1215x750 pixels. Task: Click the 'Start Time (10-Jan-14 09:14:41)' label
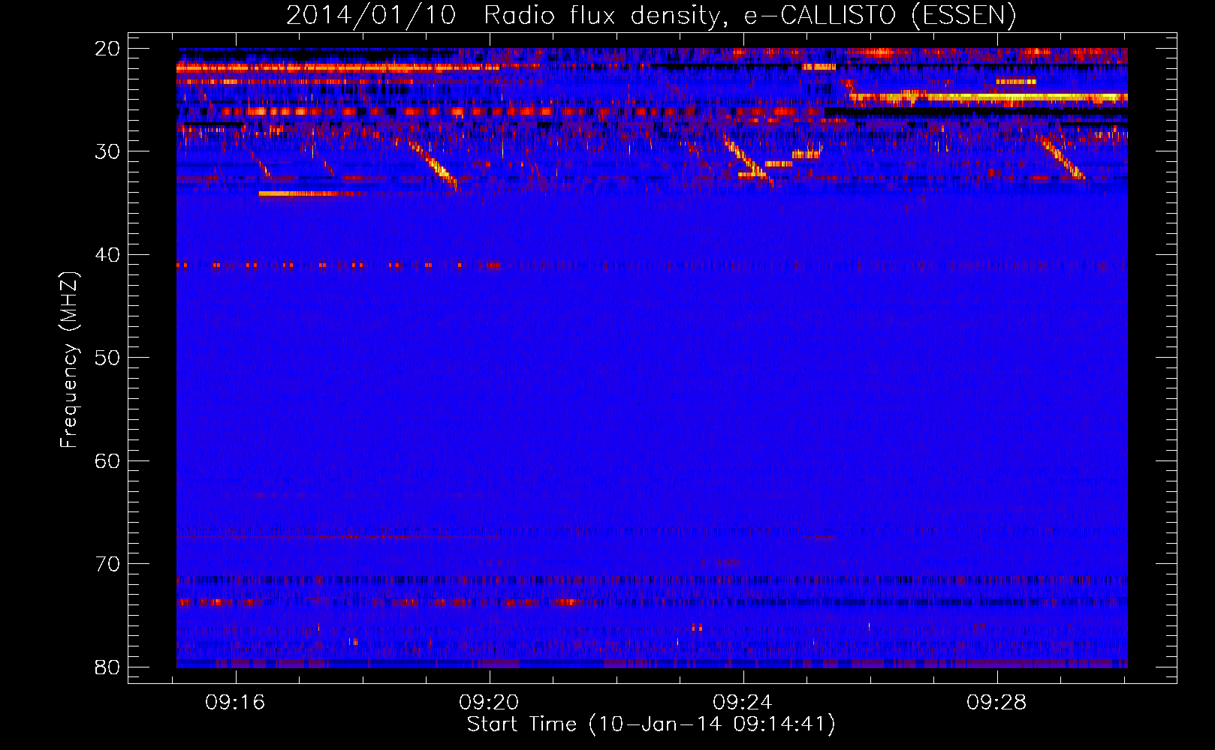tap(651, 724)
